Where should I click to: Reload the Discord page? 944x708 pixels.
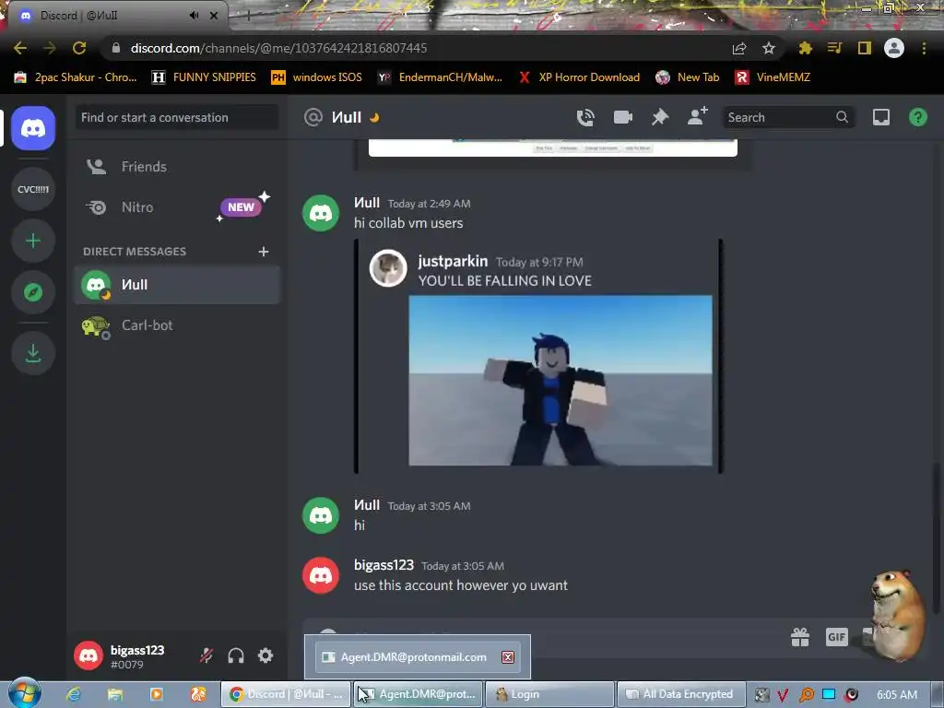click(x=79, y=48)
